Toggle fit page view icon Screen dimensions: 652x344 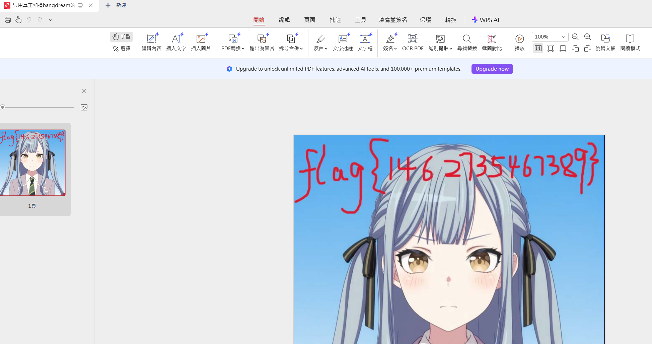point(551,49)
